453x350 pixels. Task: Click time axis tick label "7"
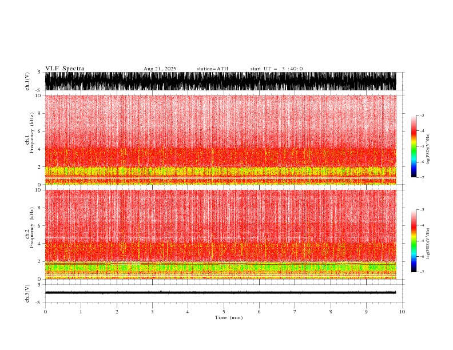[x=295, y=312]
